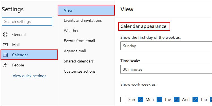Click the Calendar grid icon
The height and width of the screenshot is (106, 212).
pos(5,55)
